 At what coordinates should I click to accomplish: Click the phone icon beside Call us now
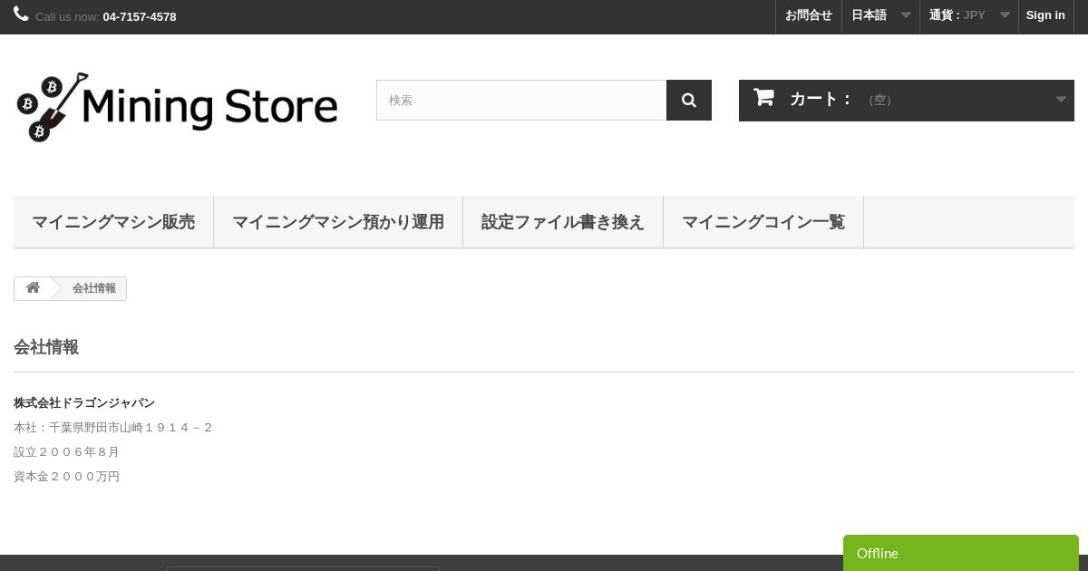pyautogui.click(x=21, y=14)
